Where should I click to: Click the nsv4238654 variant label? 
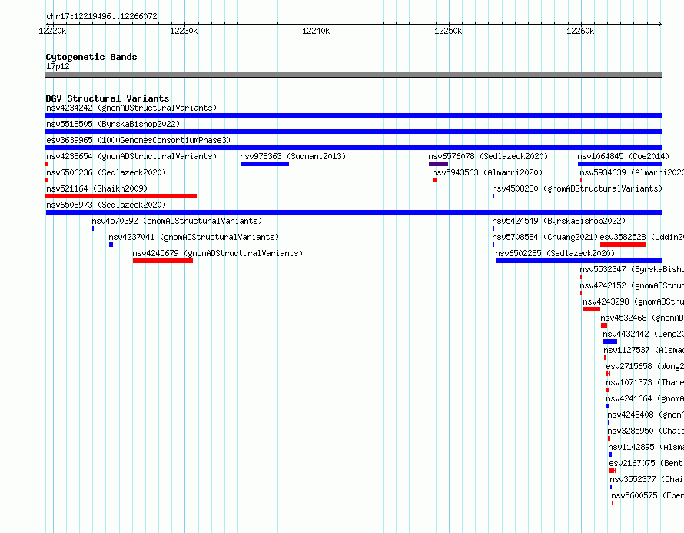point(131,156)
